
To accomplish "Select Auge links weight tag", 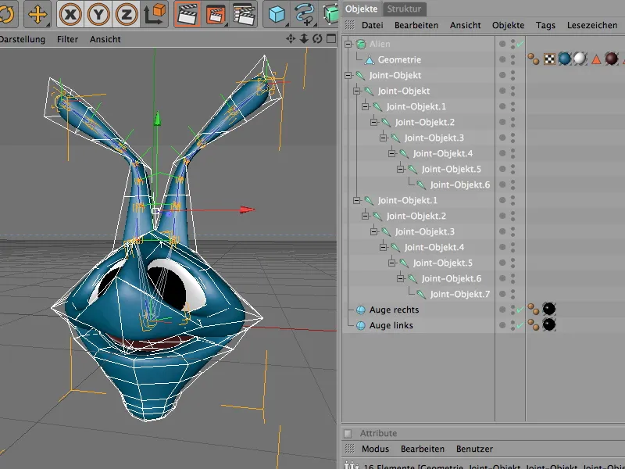I will coord(534,324).
